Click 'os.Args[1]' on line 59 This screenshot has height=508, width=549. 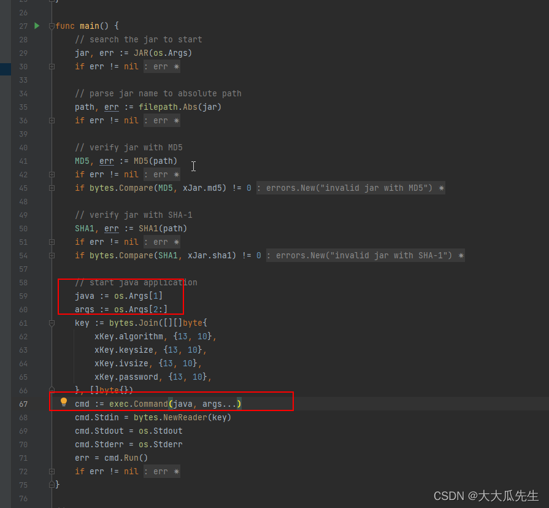138,296
